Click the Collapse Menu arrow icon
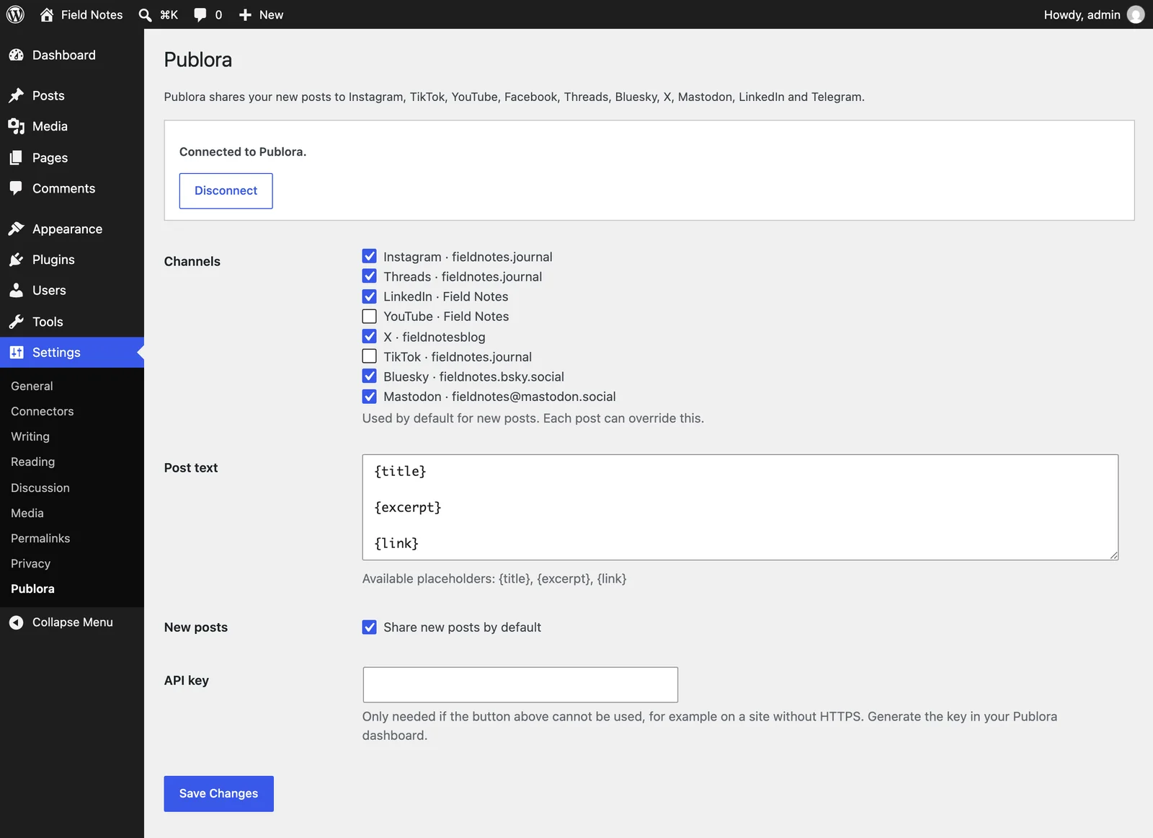1153x838 pixels. pyautogui.click(x=16, y=622)
